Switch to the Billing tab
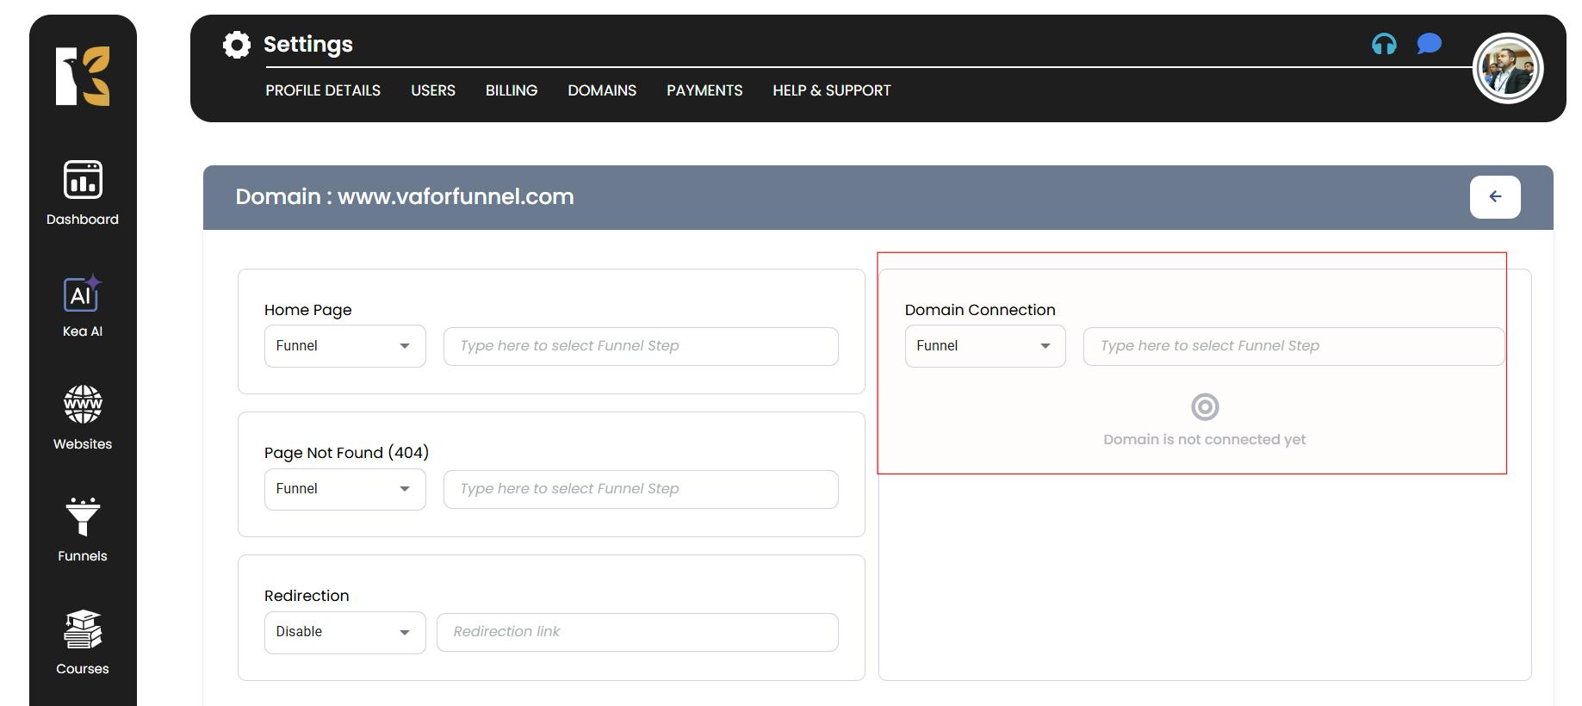The image size is (1582, 706). pos(511,90)
